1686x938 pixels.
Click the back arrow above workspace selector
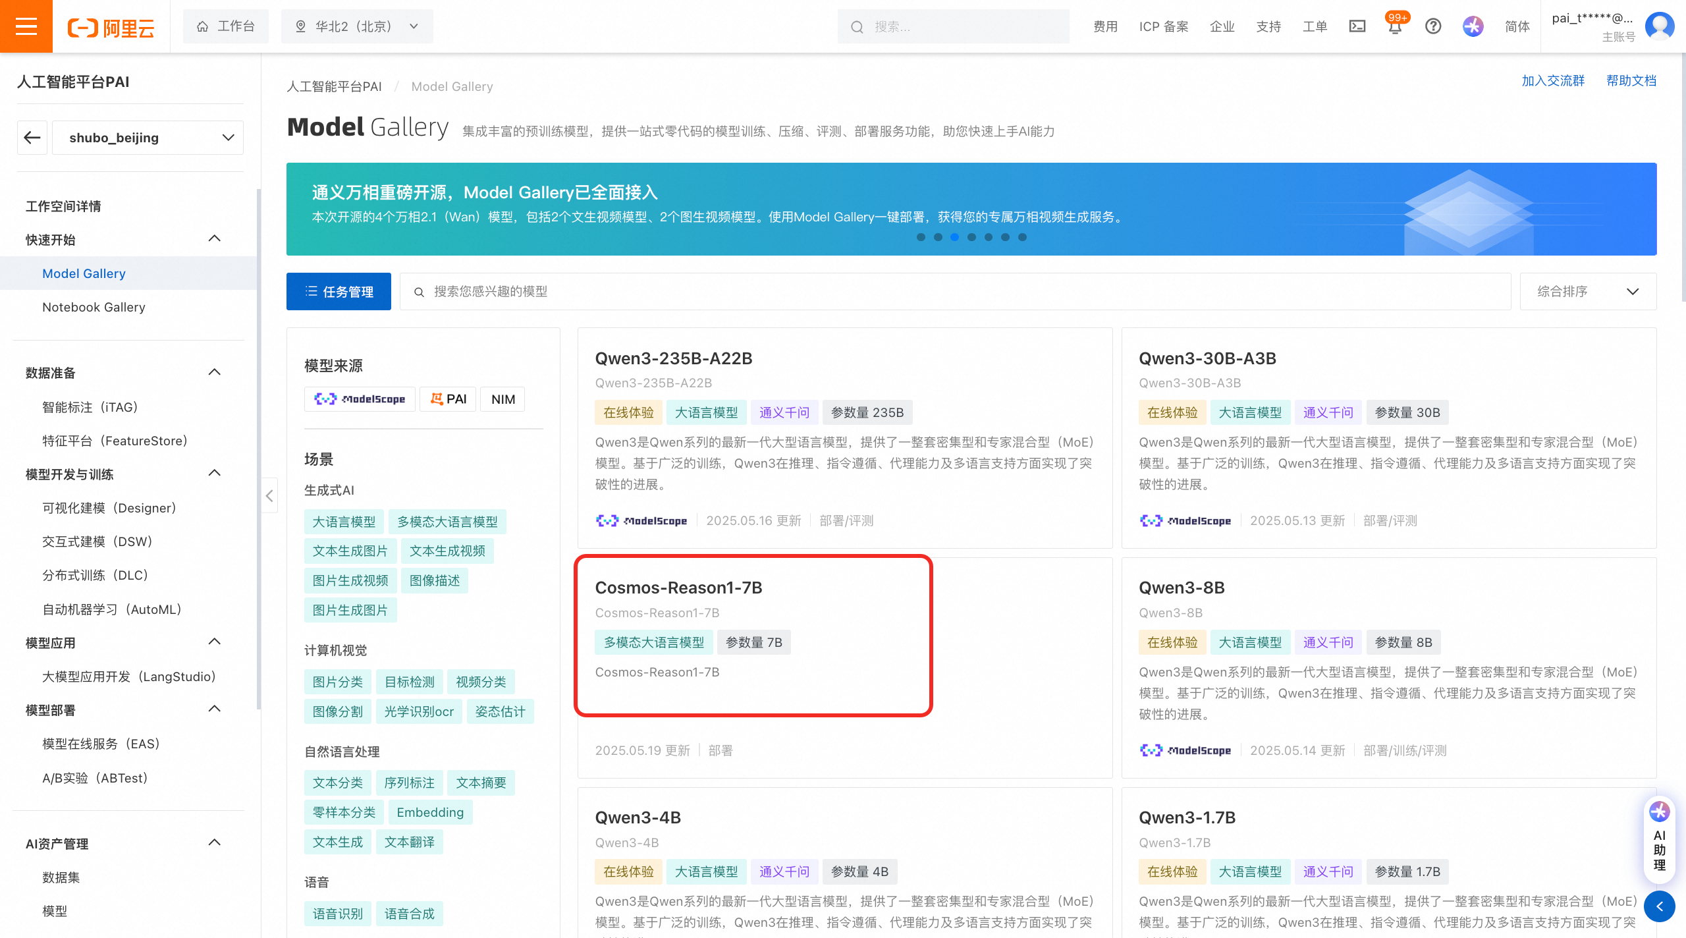32,137
